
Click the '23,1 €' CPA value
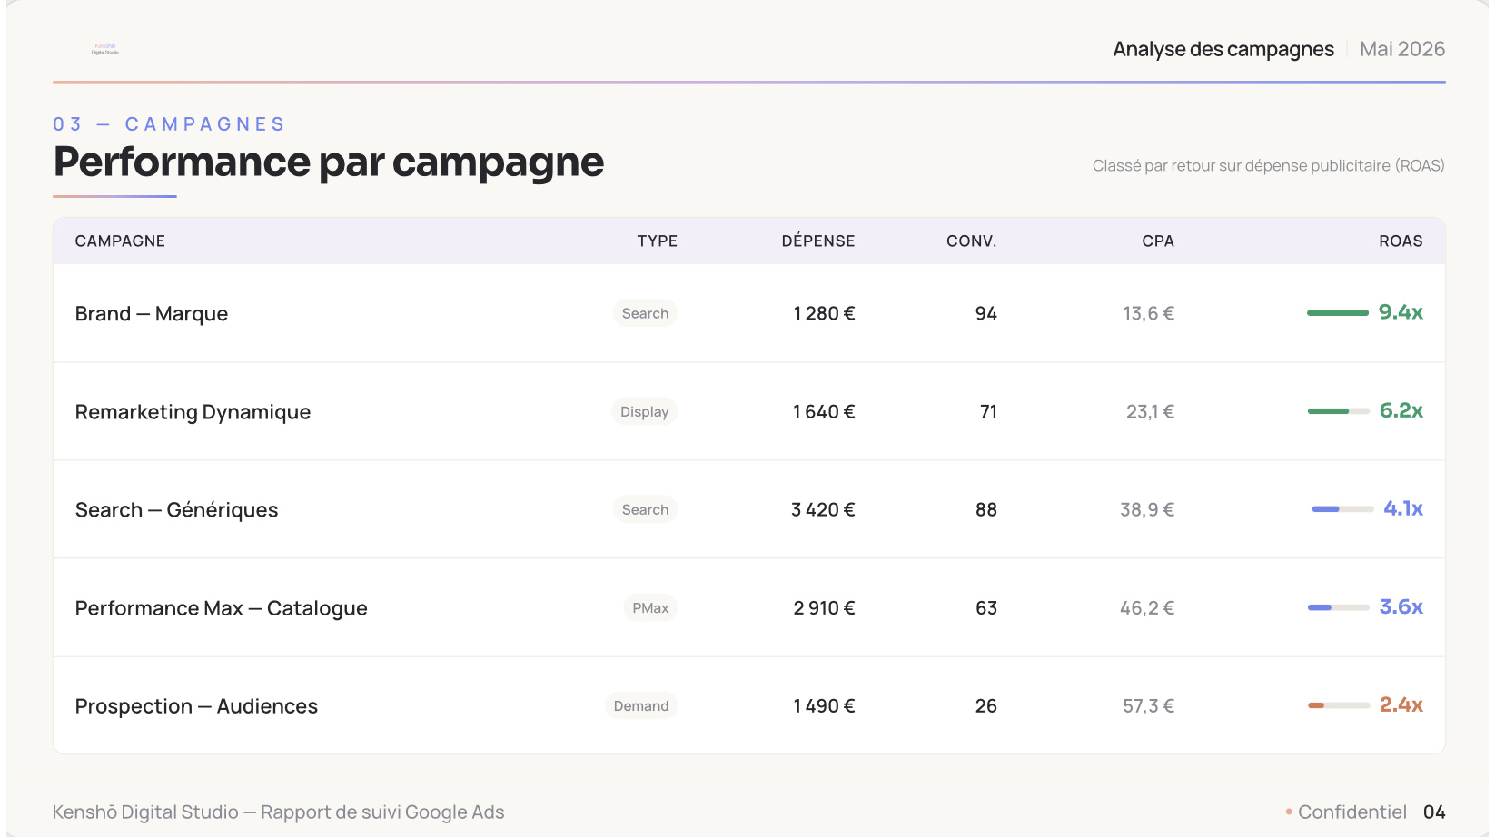tap(1151, 411)
